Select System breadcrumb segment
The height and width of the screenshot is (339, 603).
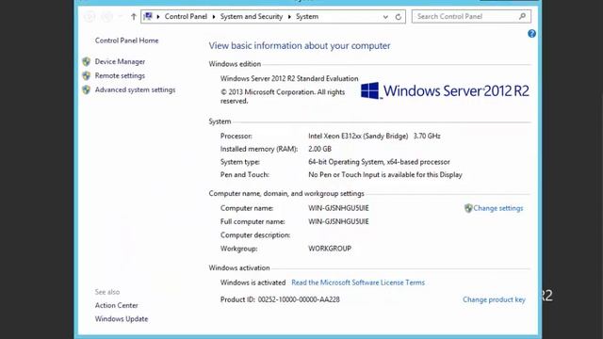[x=307, y=17]
